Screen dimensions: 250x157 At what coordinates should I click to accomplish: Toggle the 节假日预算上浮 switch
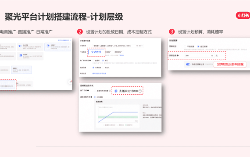188,65
